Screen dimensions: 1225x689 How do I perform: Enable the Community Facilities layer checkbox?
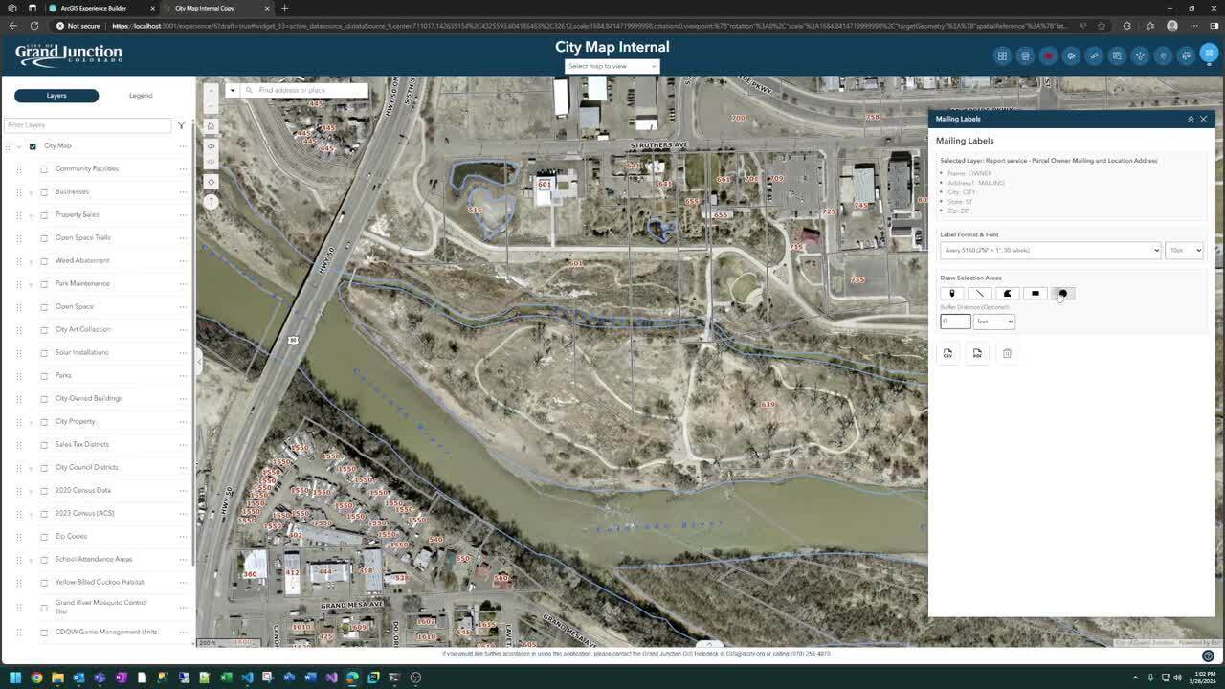coord(44,169)
